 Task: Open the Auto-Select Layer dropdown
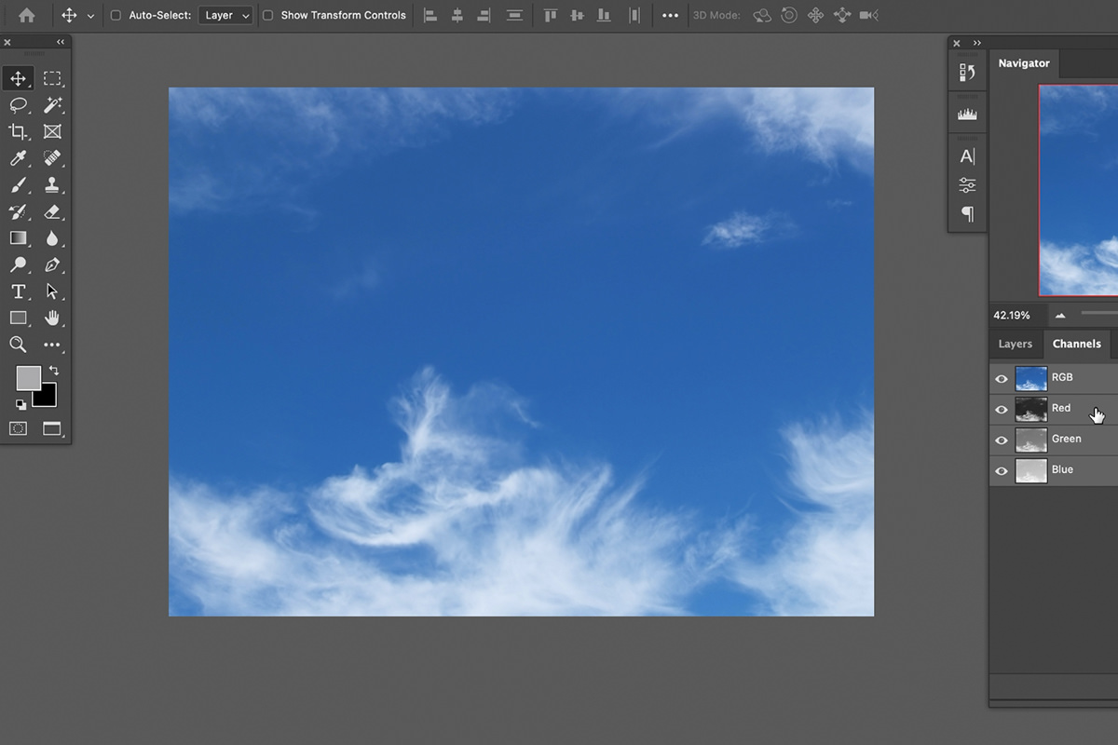(x=225, y=15)
